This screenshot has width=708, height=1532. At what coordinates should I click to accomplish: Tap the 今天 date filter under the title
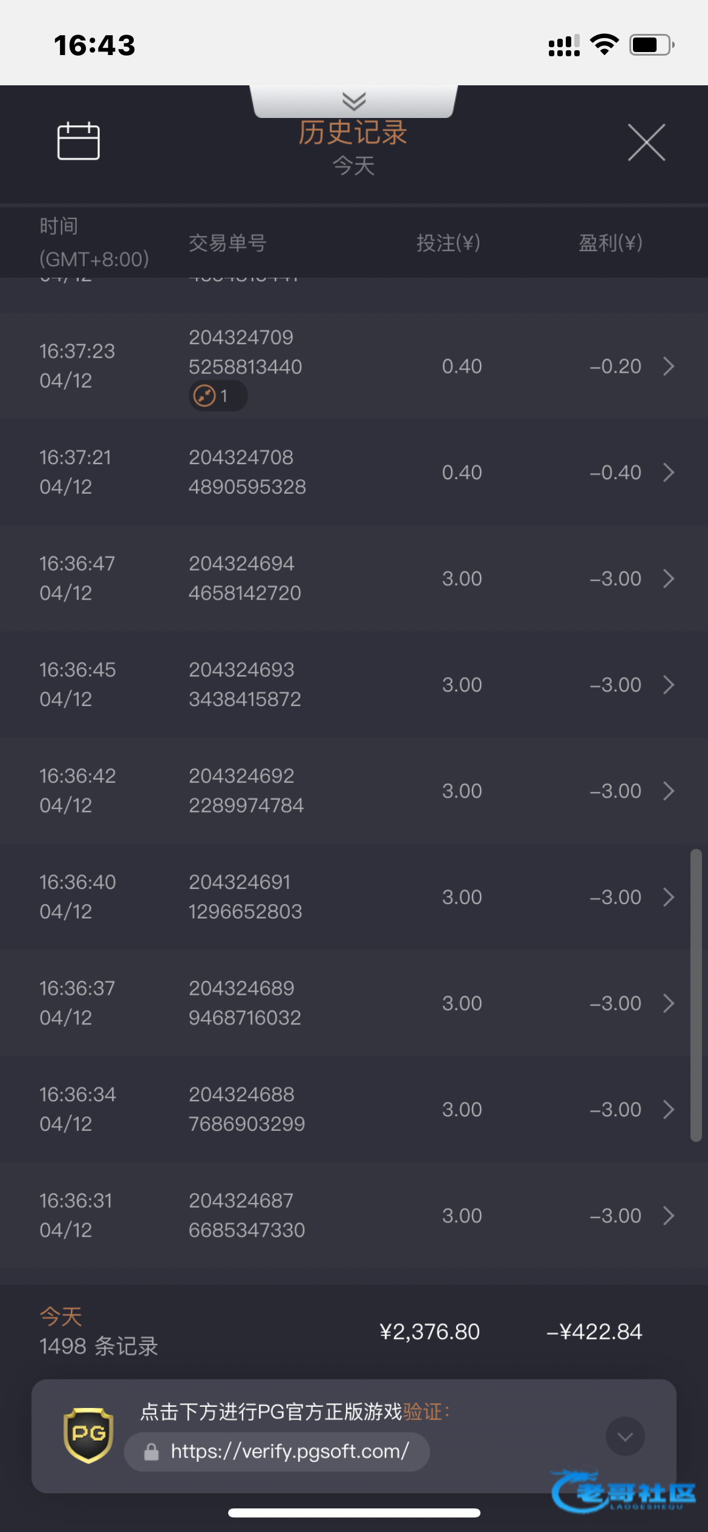click(x=353, y=166)
